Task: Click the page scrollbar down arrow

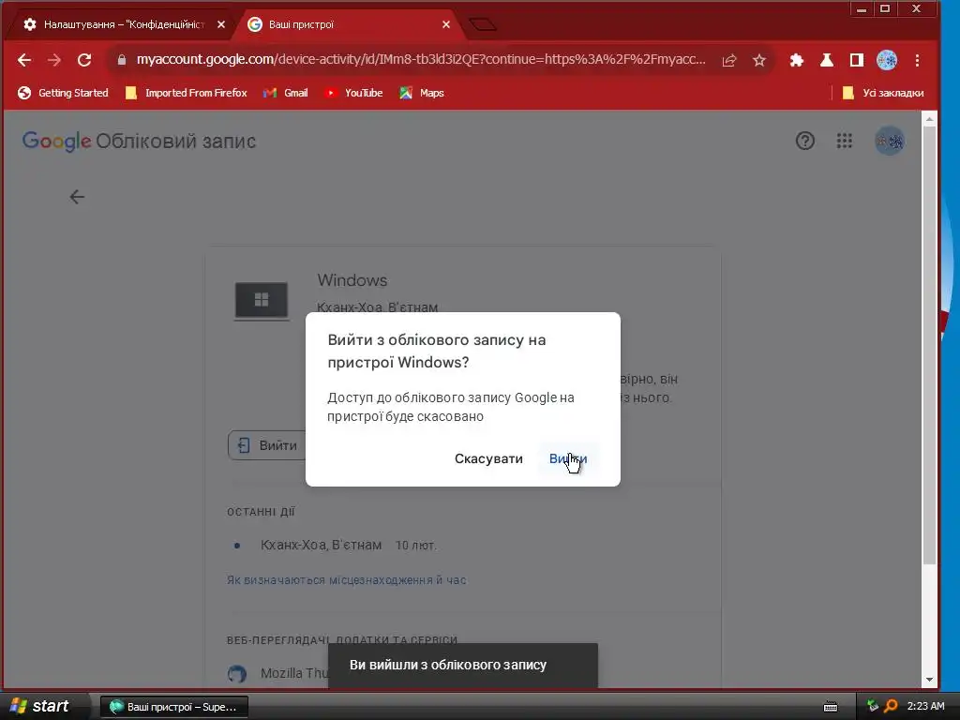Action: (930, 680)
